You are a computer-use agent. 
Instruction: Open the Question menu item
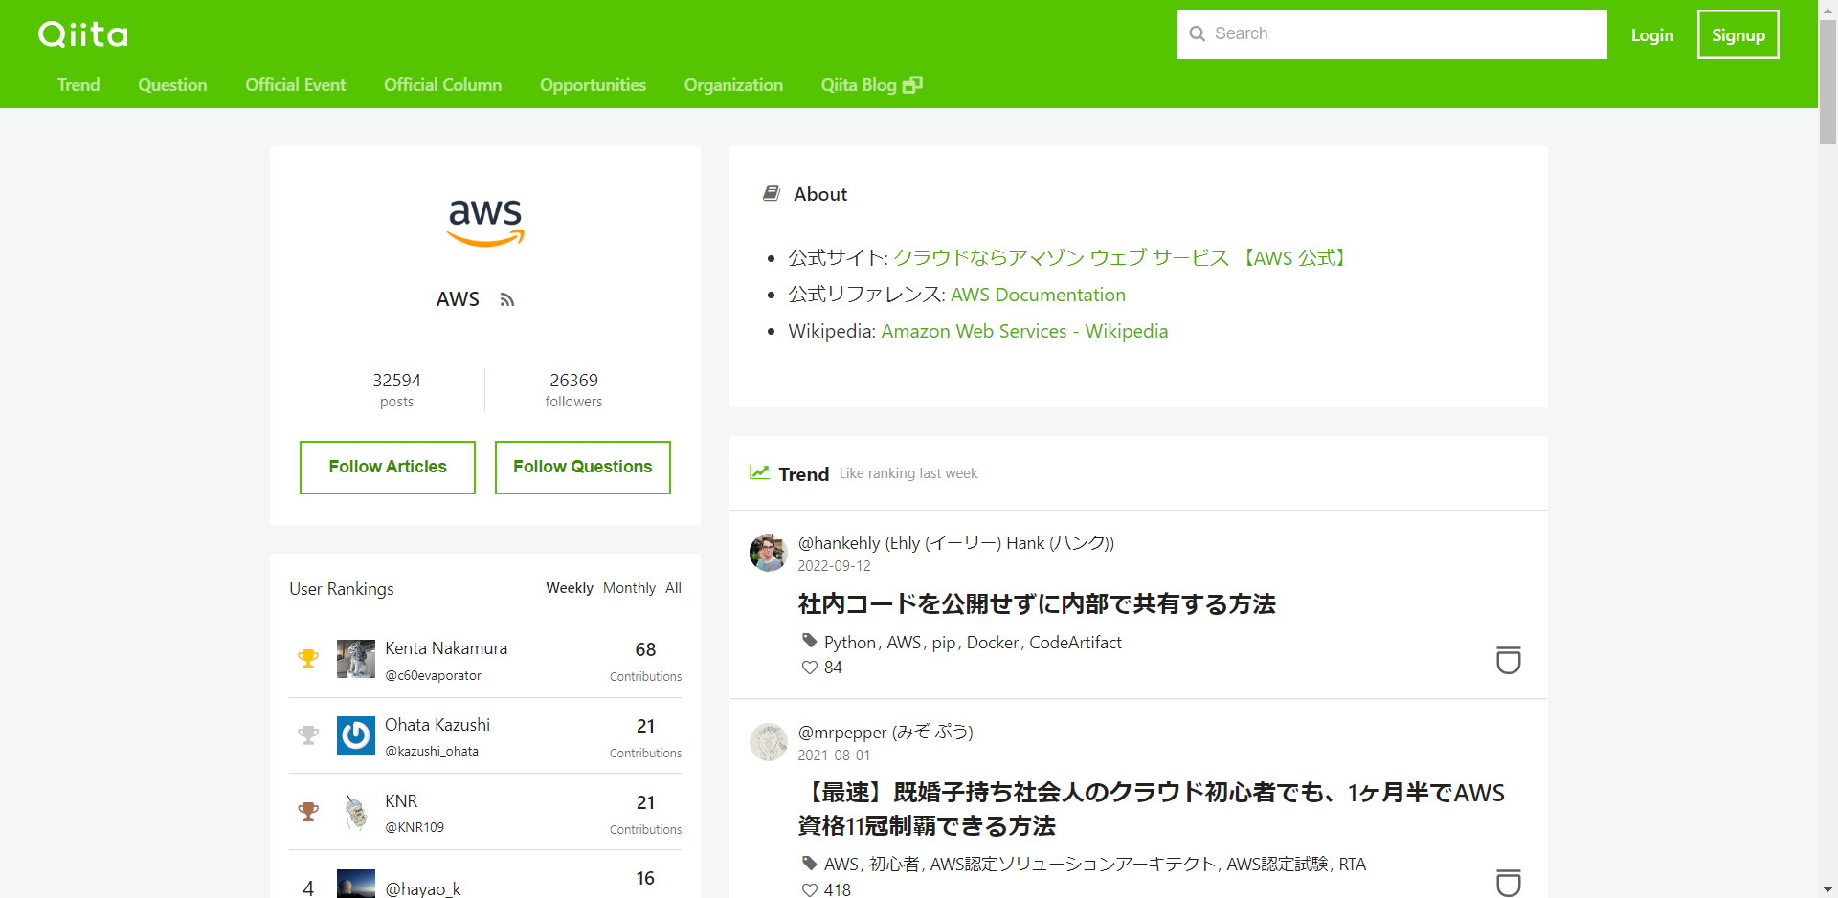coord(172,85)
